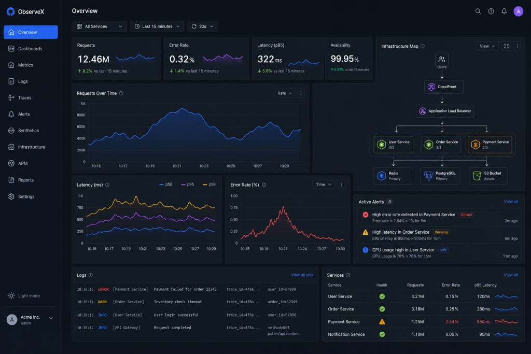Show info icon next to Logs

pos(90,275)
